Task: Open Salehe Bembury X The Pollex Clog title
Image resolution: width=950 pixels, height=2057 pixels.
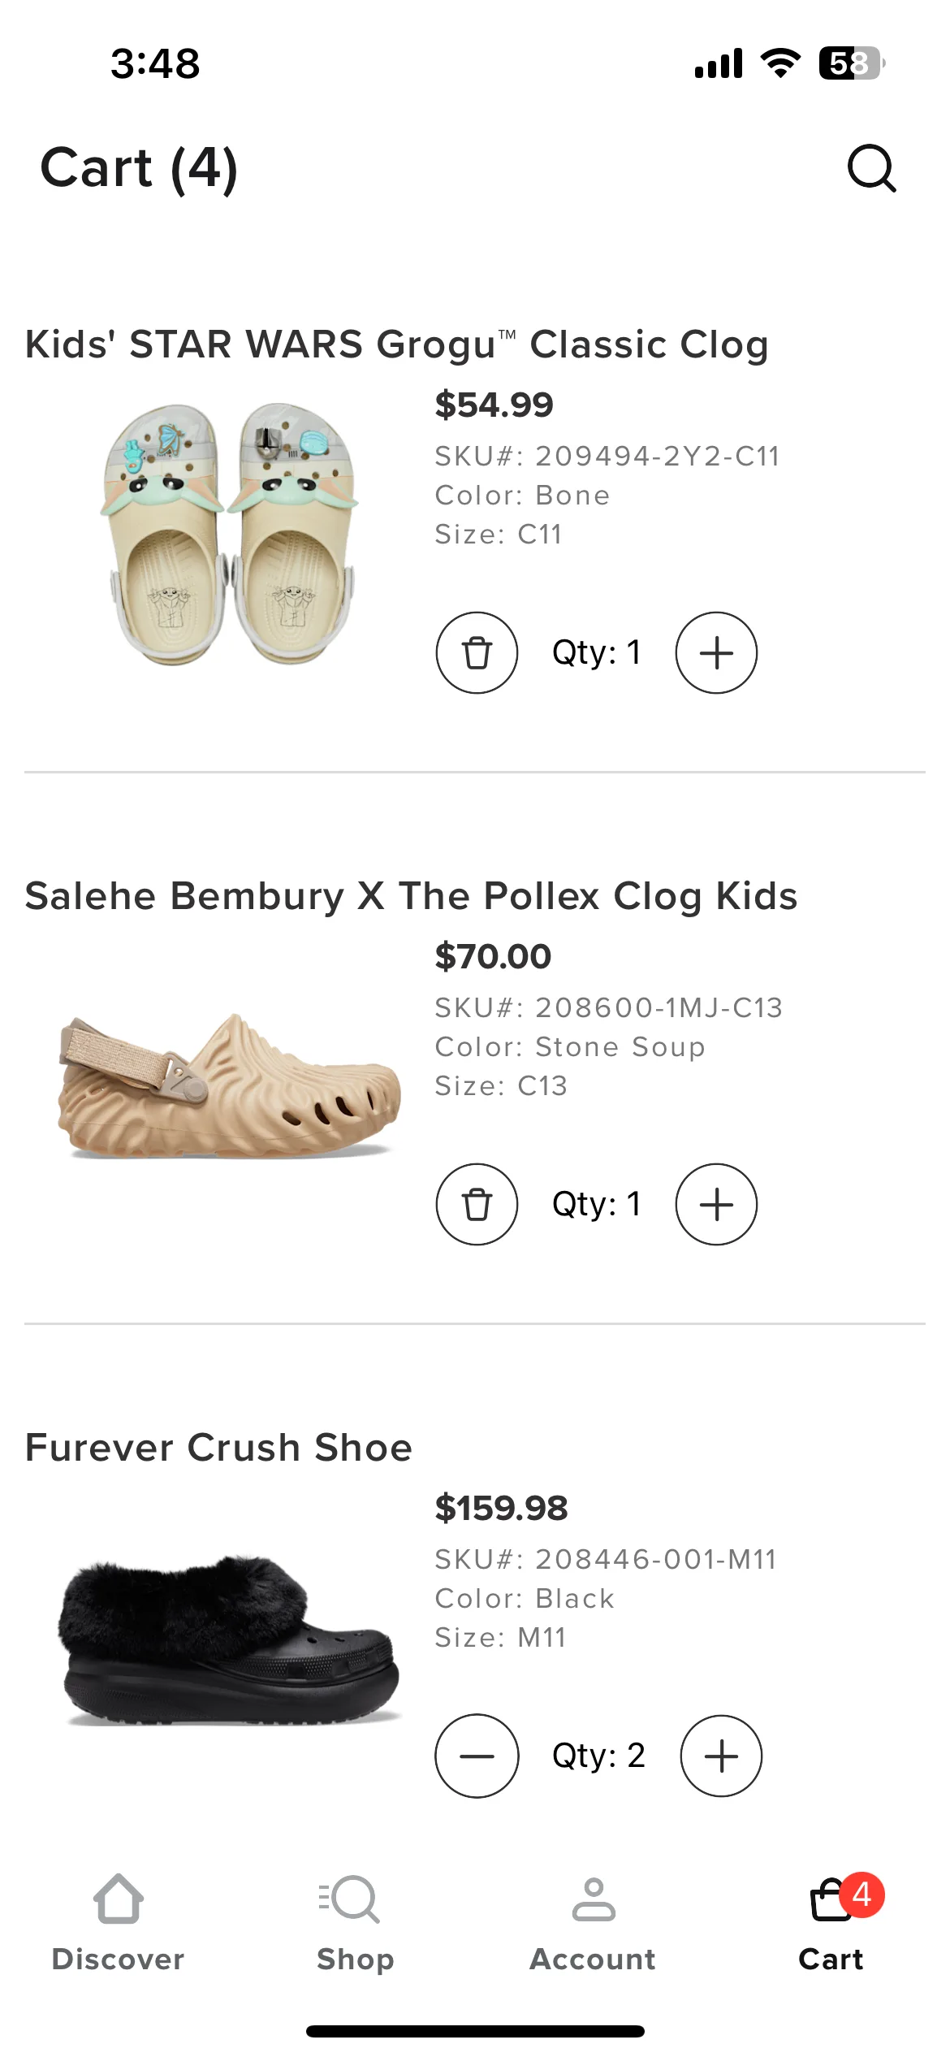Action: [x=411, y=896]
